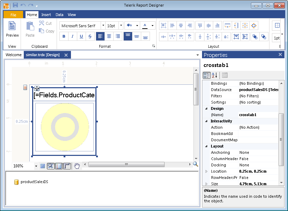The width and height of the screenshot is (288, 211).
Task: Switch to the View ribbon tab
Action: click(72, 15)
